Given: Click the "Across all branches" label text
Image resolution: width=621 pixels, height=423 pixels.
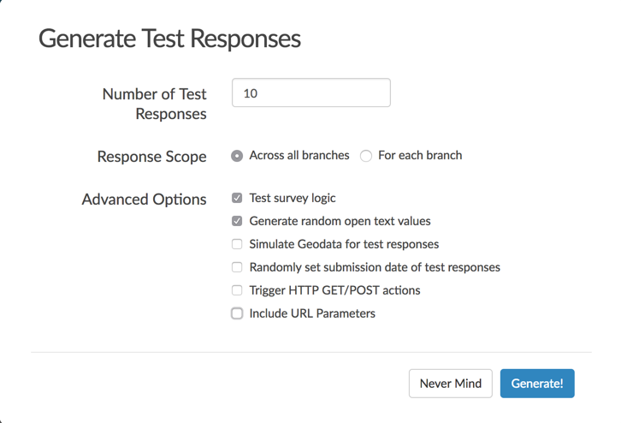Looking at the screenshot, I should pos(299,155).
